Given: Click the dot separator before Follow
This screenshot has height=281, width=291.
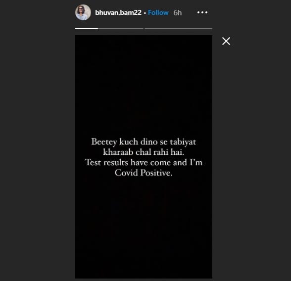Looking at the screenshot, I should tap(145, 13).
